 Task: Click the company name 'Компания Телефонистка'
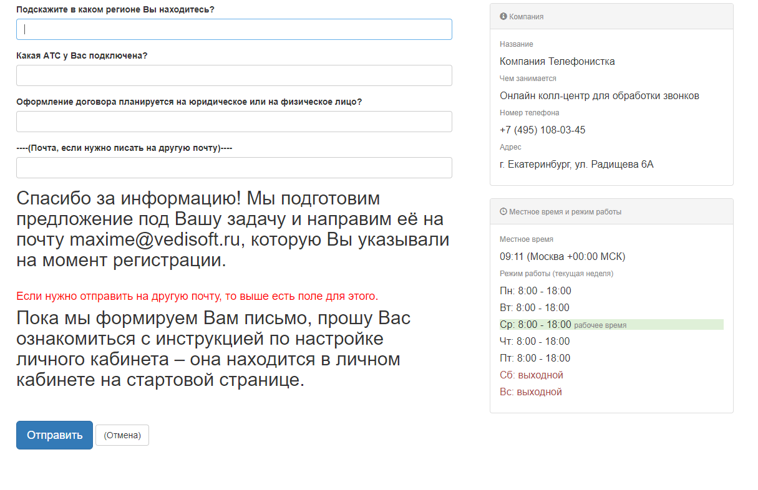[557, 62]
